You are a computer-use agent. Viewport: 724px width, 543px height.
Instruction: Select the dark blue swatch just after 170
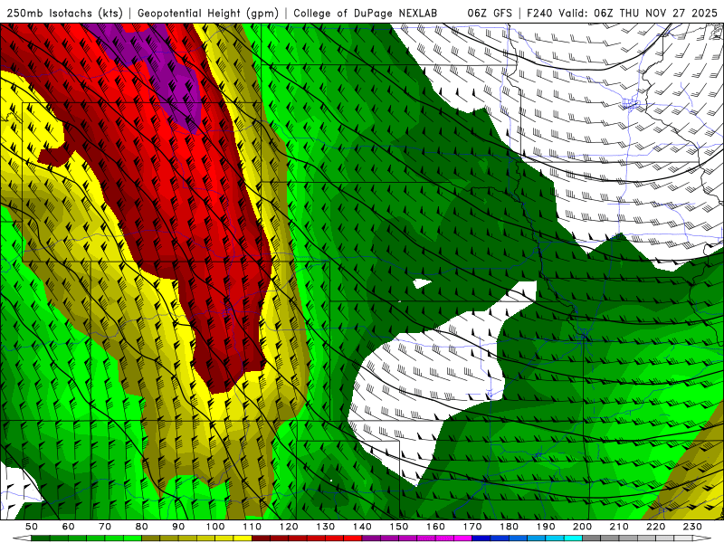click(x=481, y=538)
